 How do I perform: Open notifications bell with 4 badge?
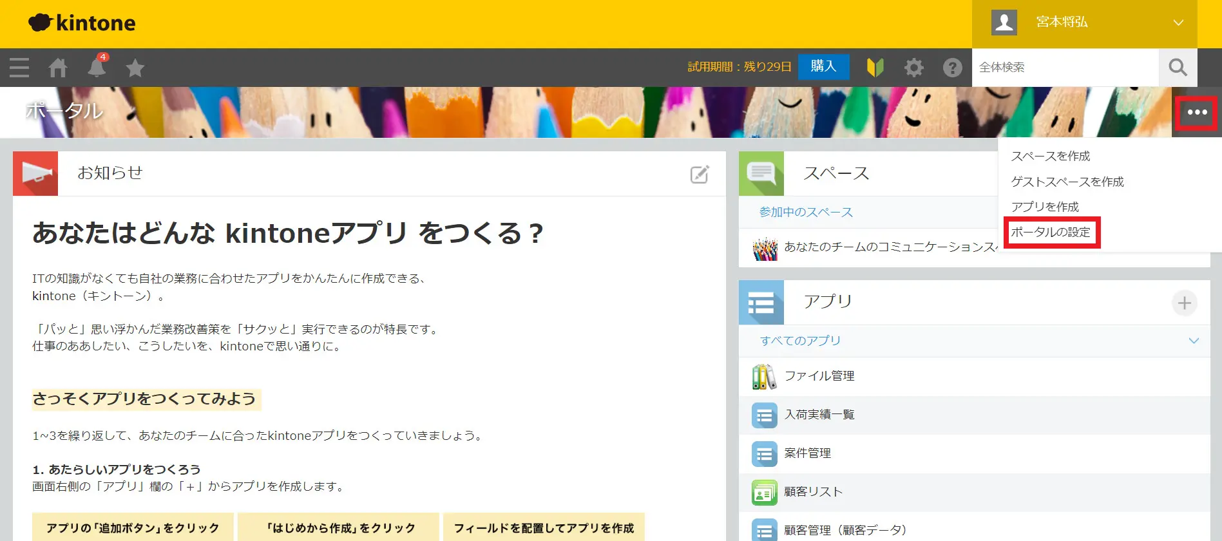pyautogui.click(x=97, y=66)
